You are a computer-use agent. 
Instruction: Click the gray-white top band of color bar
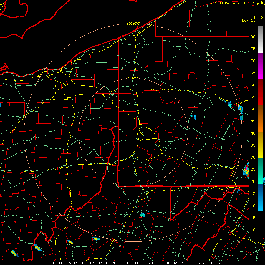pos(260,39)
